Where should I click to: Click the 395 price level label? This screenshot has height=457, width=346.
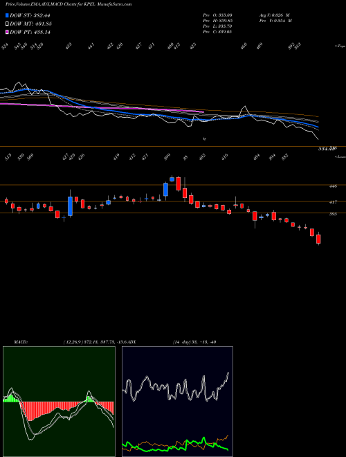click(333, 214)
